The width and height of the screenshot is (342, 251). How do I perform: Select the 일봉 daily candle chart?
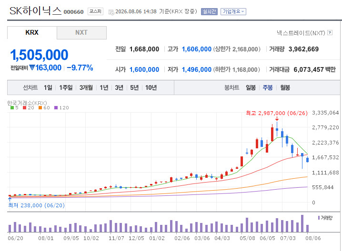pos(251,87)
